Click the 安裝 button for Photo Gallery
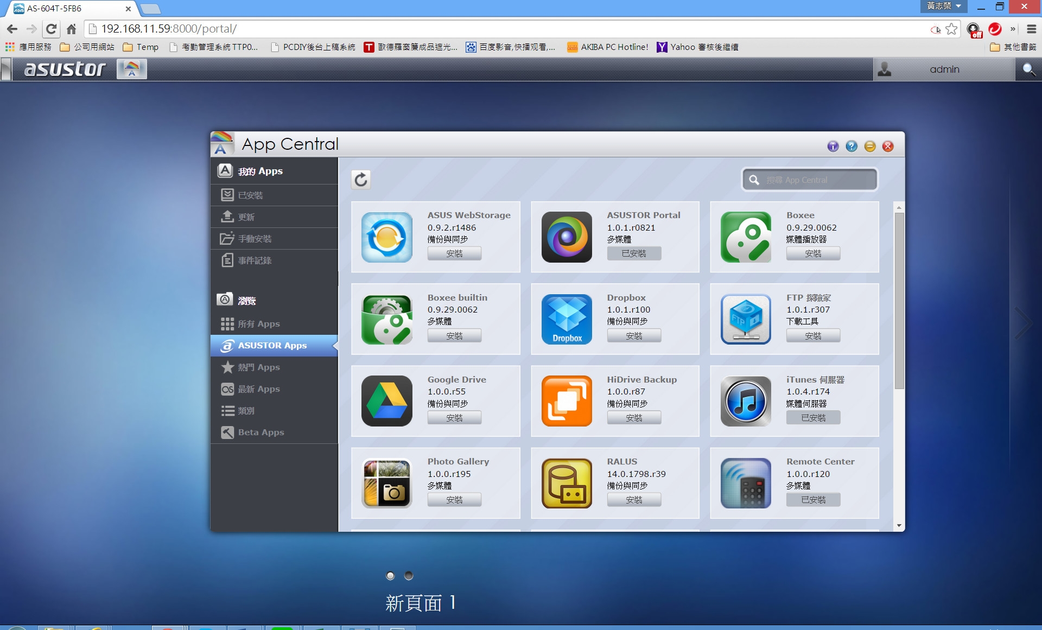Viewport: 1042px width, 630px height. (x=454, y=500)
